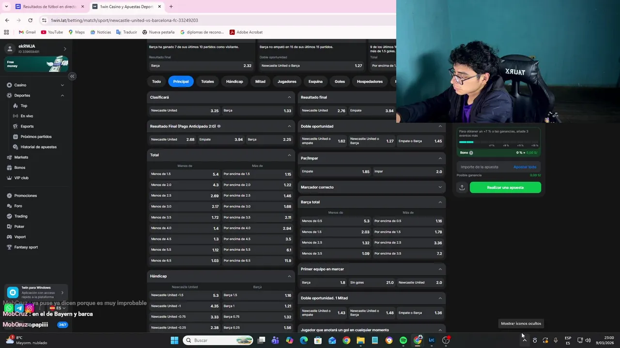Open the Instagram icon in sidebar footer
Screen dimensions: 620x348
[30, 308]
